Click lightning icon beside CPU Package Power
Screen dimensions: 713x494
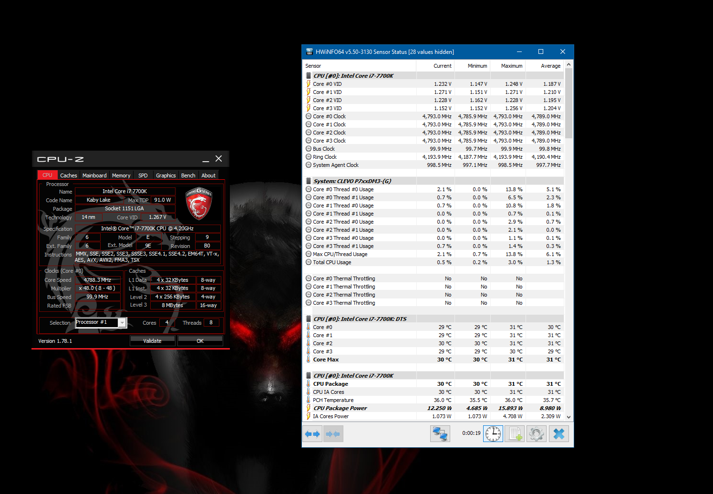coord(309,408)
